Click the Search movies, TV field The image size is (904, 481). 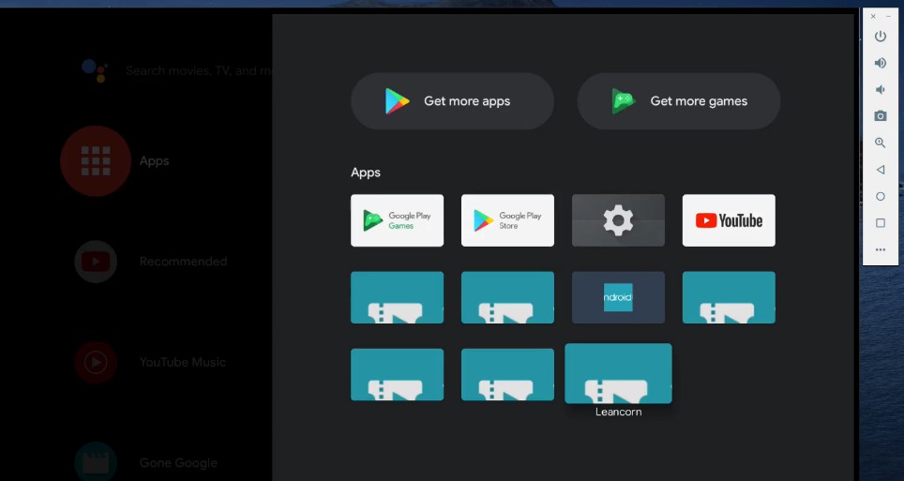[198, 71]
